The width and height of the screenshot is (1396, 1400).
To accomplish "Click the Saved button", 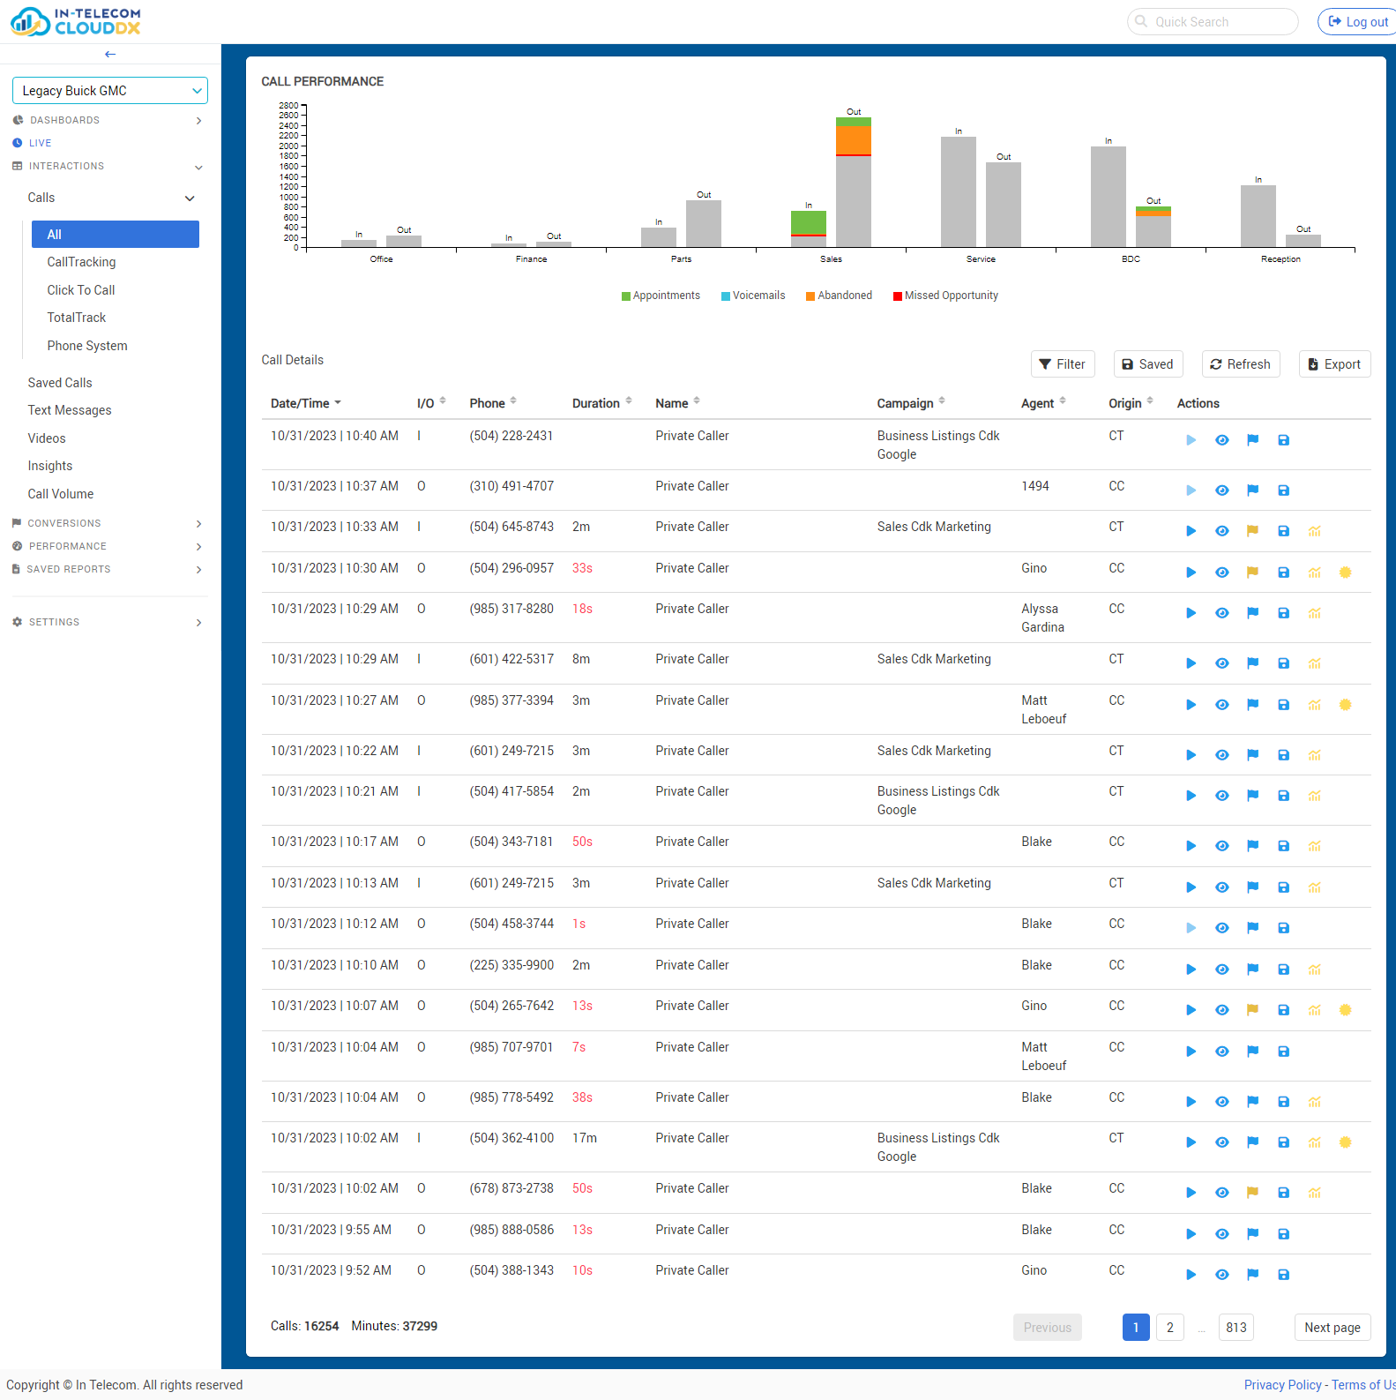I will click(1148, 364).
